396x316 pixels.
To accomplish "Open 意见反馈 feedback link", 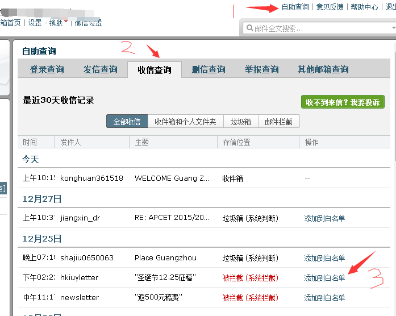I will pyautogui.click(x=330, y=7).
